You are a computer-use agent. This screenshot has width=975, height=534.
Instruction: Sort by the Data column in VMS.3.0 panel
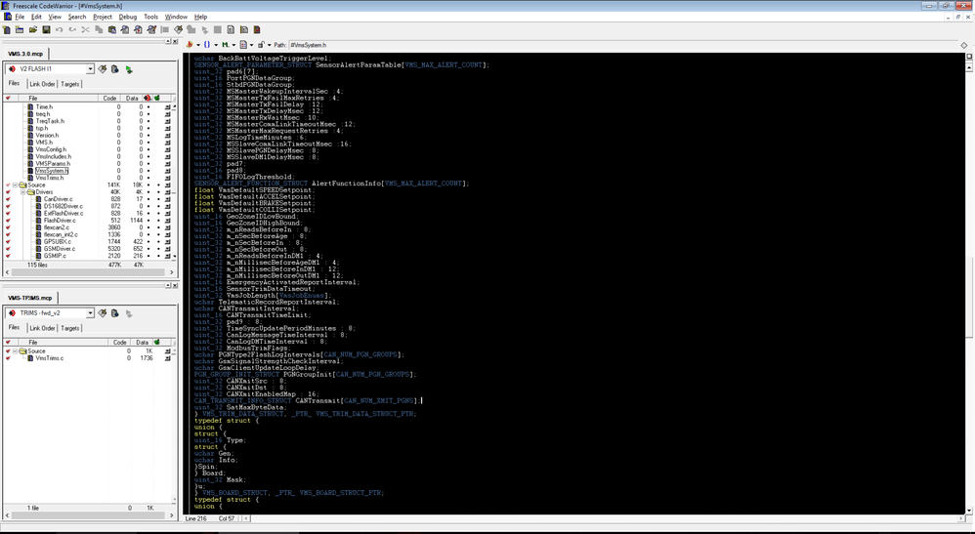coord(132,99)
